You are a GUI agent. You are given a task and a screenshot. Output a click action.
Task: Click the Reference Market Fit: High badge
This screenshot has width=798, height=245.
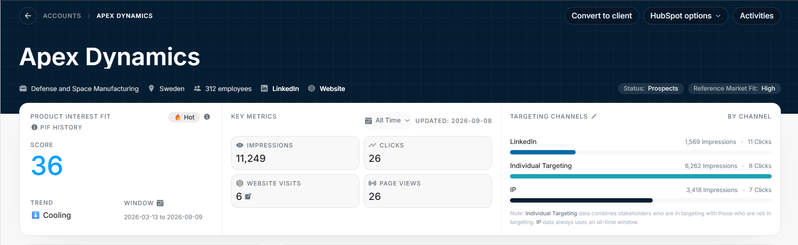tap(734, 88)
